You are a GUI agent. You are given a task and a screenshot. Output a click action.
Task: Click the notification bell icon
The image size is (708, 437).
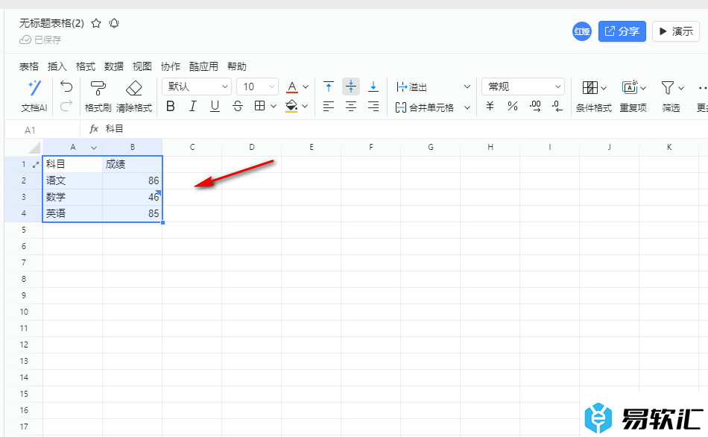pyautogui.click(x=114, y=24)
